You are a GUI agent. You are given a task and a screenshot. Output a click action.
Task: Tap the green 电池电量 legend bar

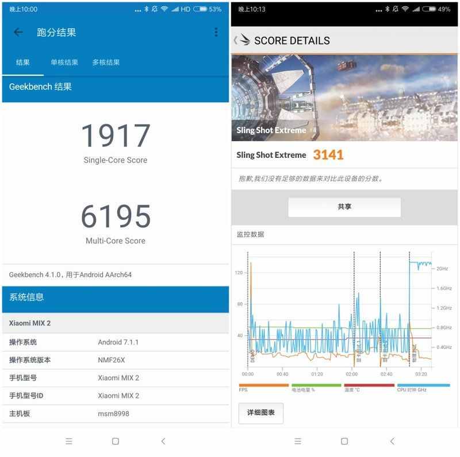[x=316, y=385]
